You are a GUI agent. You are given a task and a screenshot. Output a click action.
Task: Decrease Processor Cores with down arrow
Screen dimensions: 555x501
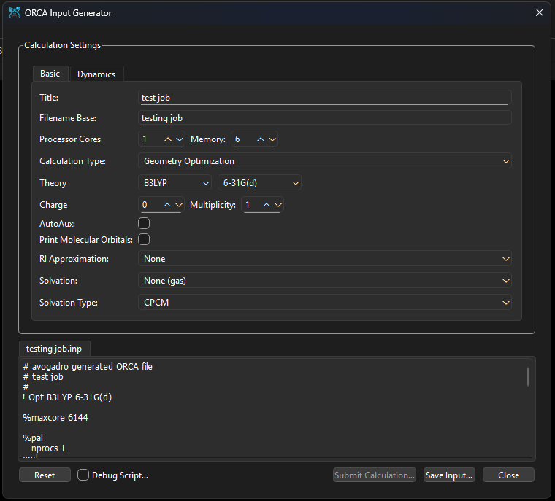178,139
